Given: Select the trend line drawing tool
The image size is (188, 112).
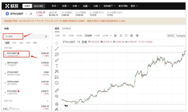Looking at the screenshot, I should coord(57,49).
